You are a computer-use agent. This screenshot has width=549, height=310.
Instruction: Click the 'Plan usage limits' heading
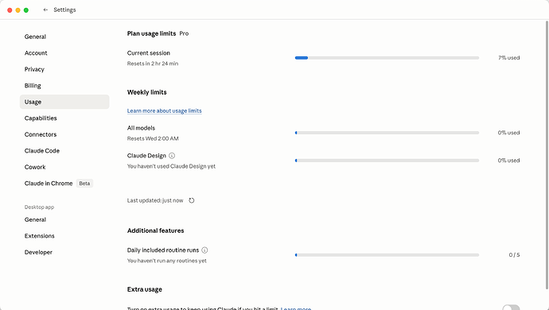click(x=151, y=33)
